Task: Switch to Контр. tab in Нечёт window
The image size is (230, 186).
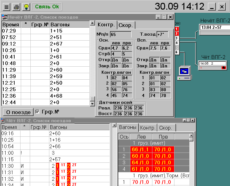Action: (106, 25)
